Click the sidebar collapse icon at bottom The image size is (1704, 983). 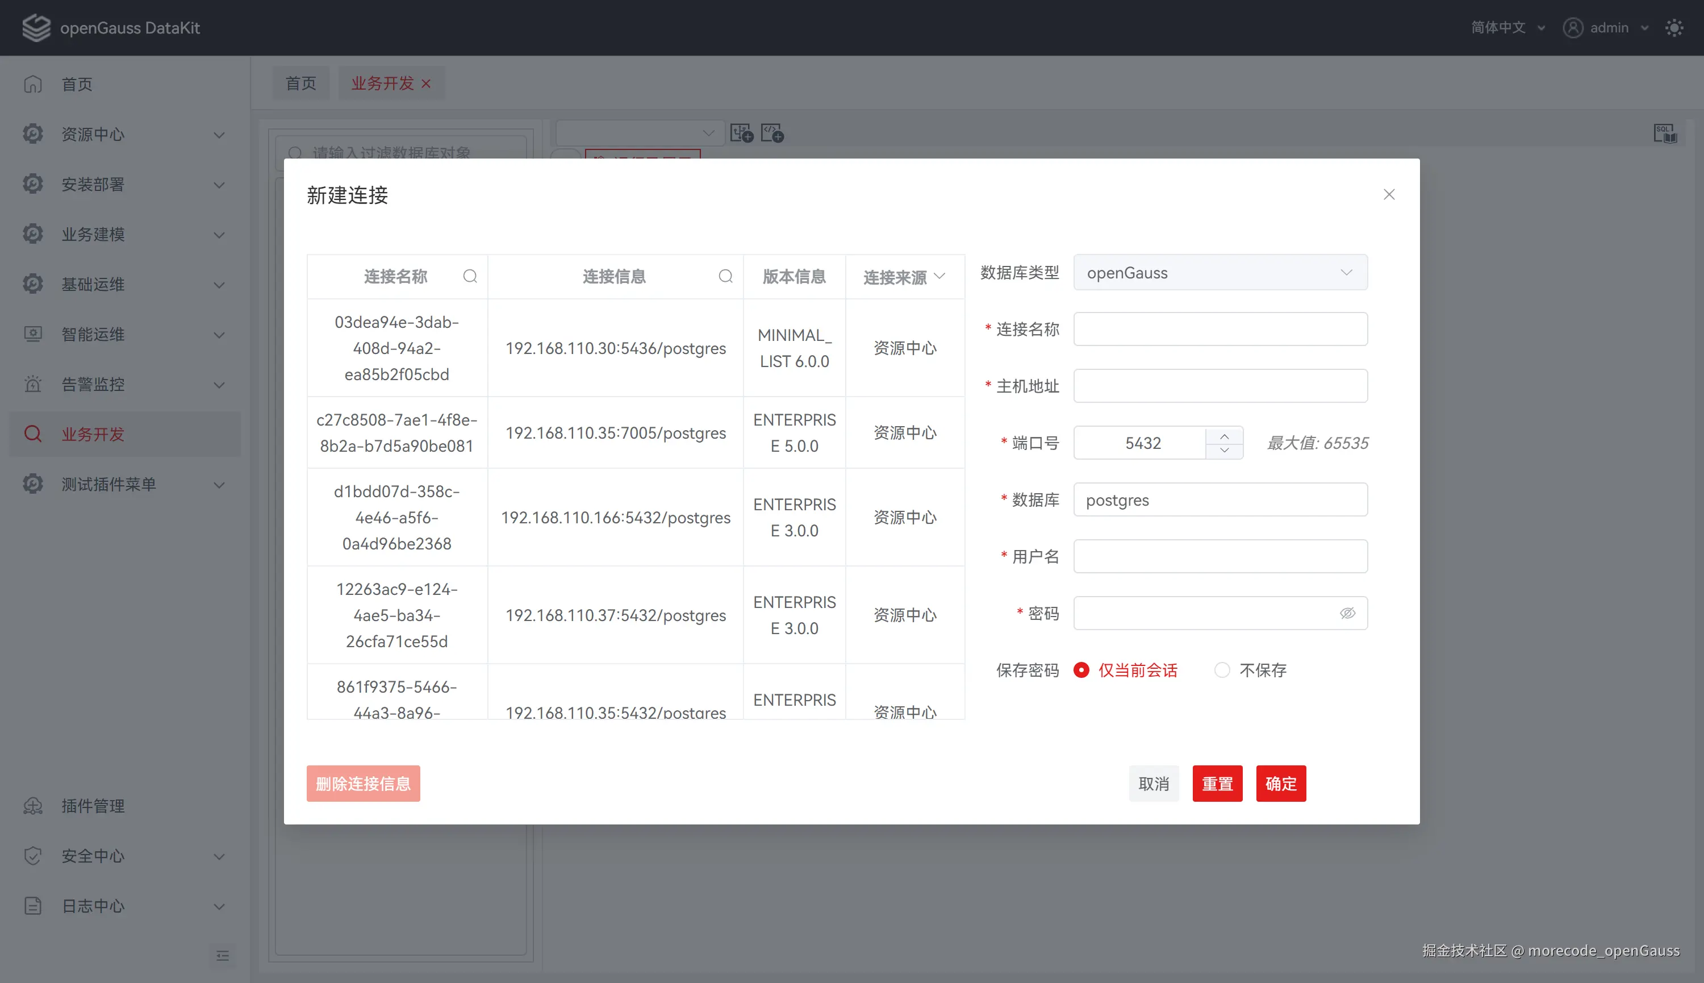tap(223, 955)
